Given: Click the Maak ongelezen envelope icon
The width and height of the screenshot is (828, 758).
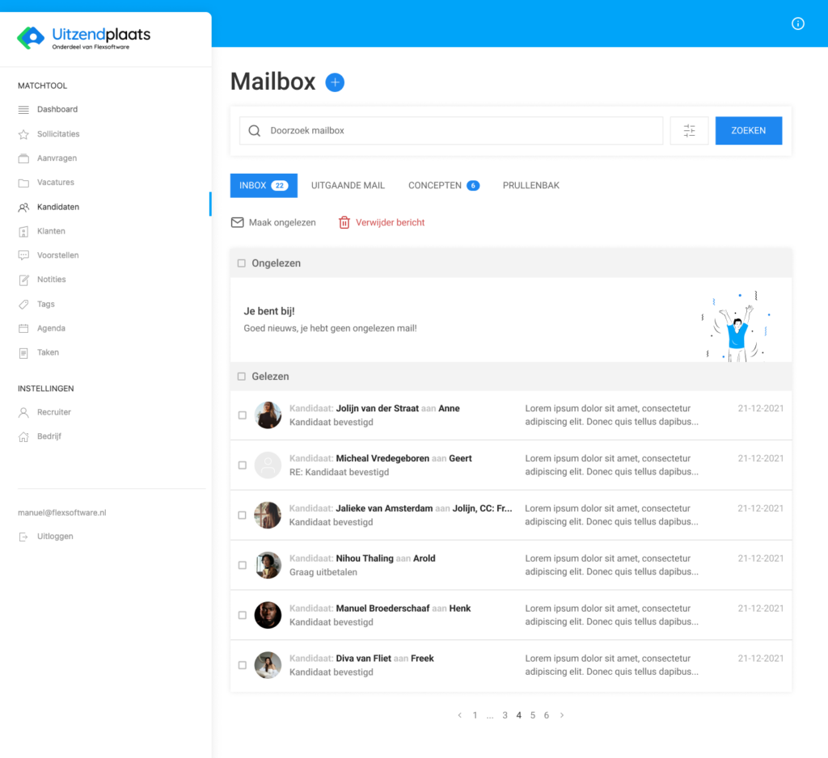Looking at the screenshot, I should [x=237, y=221].
